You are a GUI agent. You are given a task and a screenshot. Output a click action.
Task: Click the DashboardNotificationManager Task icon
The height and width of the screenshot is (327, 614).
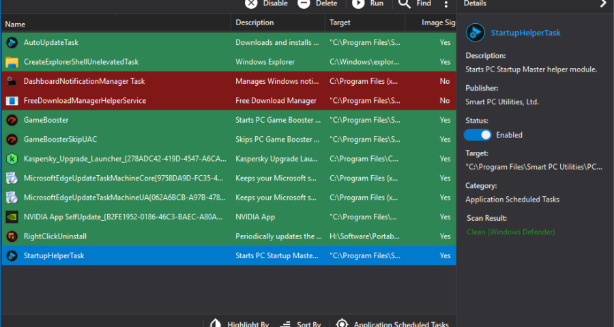[x=12, y=81]
